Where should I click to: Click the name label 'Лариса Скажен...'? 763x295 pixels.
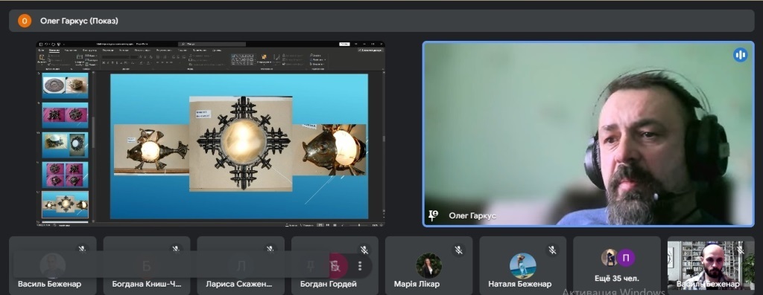click(239, 284)
